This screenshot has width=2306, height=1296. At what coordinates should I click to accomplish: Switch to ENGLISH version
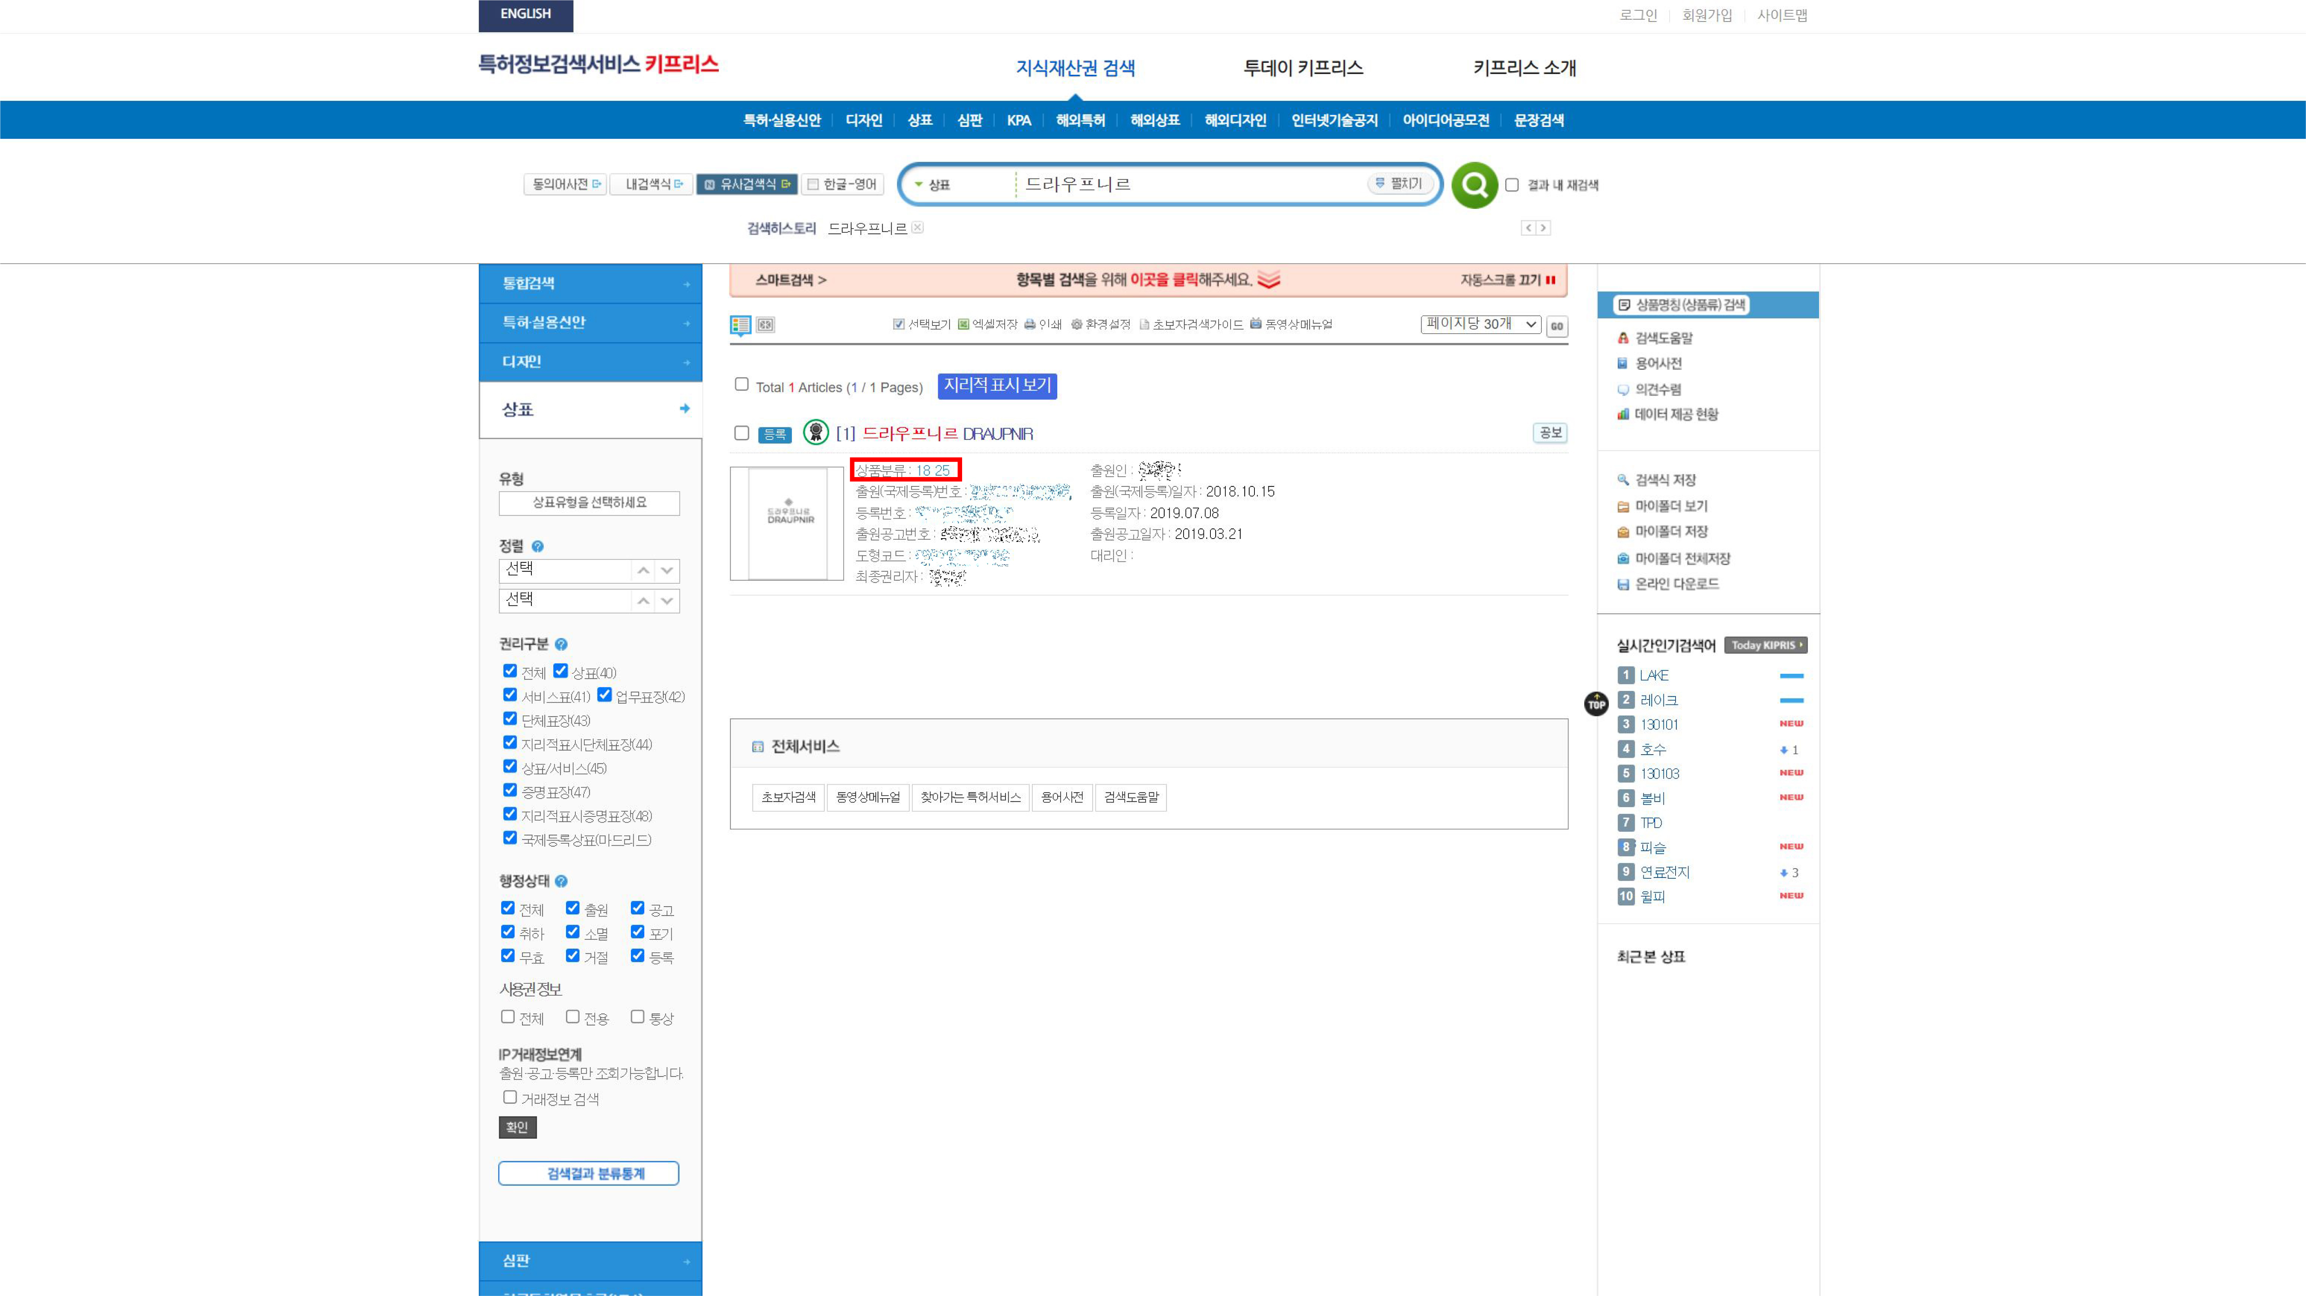(526, 15)
